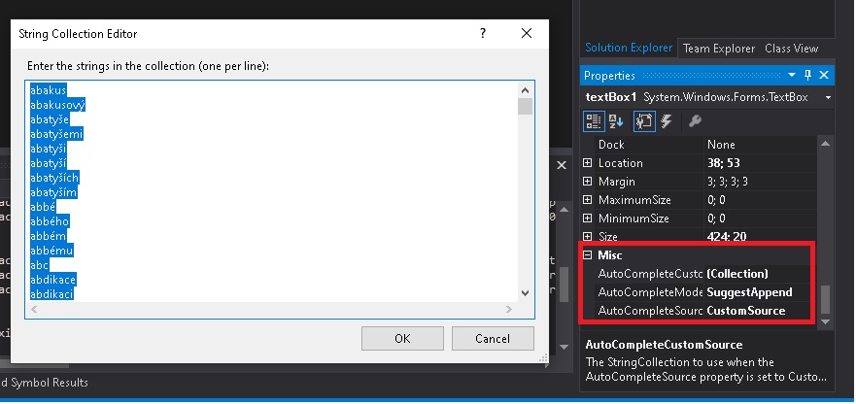Open the textBox1 object selector dropdown
The image size is (856, 404).
[x=828, y=98]
